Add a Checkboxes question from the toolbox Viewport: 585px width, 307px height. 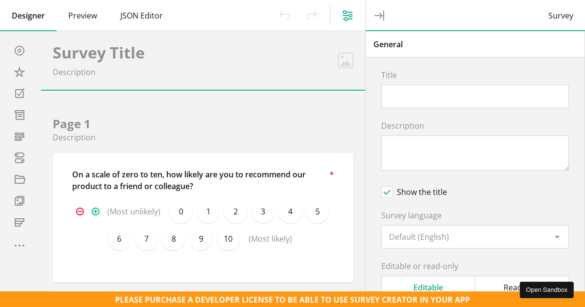click(19, 93)
